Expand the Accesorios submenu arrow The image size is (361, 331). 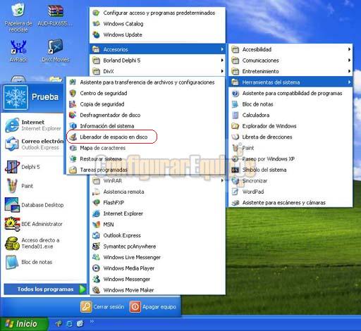222,49
